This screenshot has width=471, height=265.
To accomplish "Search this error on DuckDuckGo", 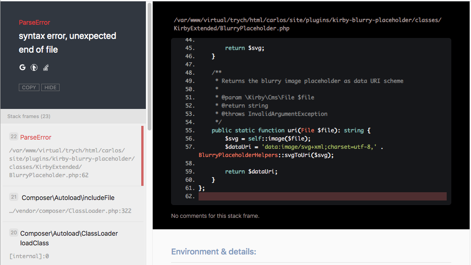I will tap(34, 67).
